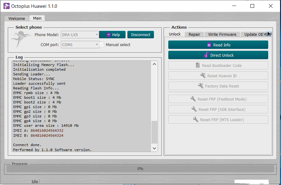Switch to the Repair tab
Image resolution: width=281 pixels, height=185 pixels.
[x=194, y=34]
